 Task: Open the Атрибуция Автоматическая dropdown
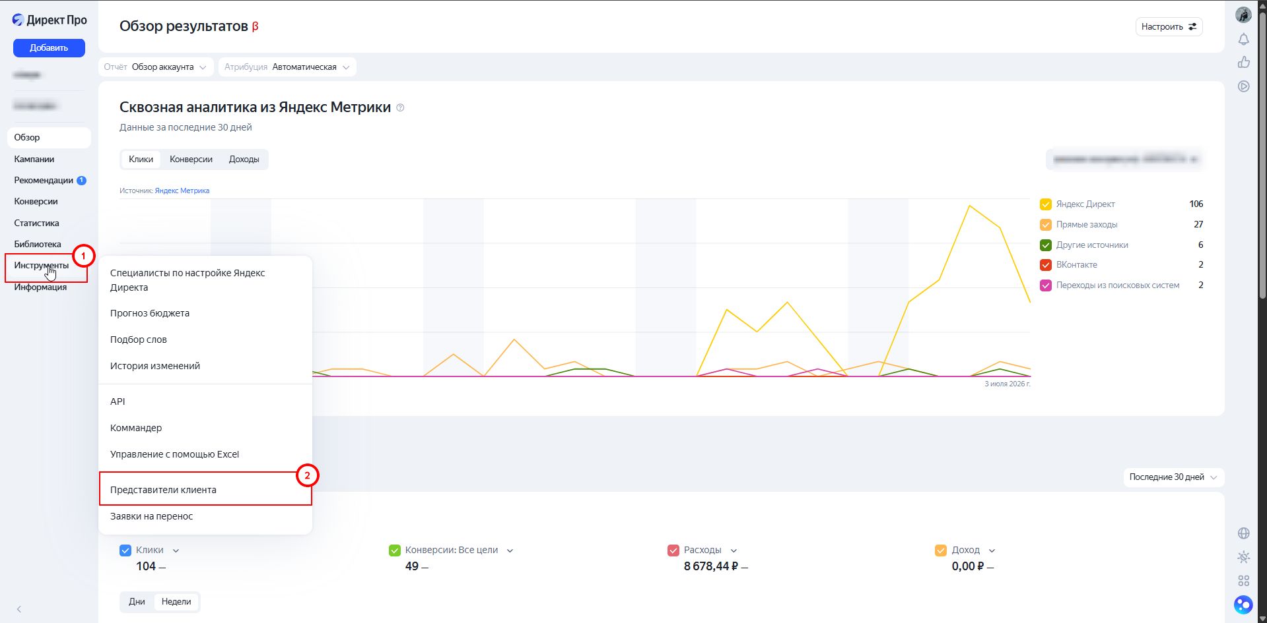[287, 67]
